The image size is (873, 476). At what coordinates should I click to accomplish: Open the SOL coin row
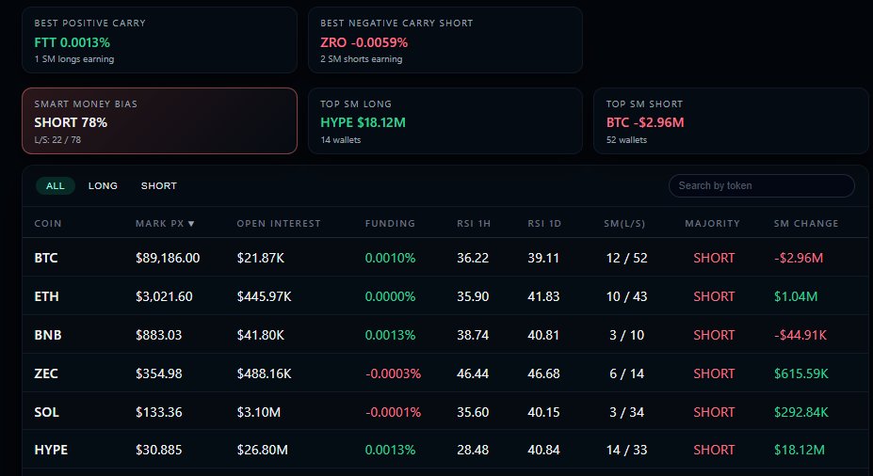click(x=46, y=411)
